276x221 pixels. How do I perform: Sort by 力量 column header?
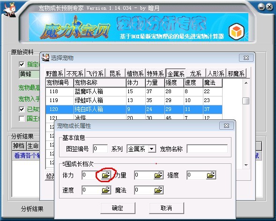(x=155, y=82)
